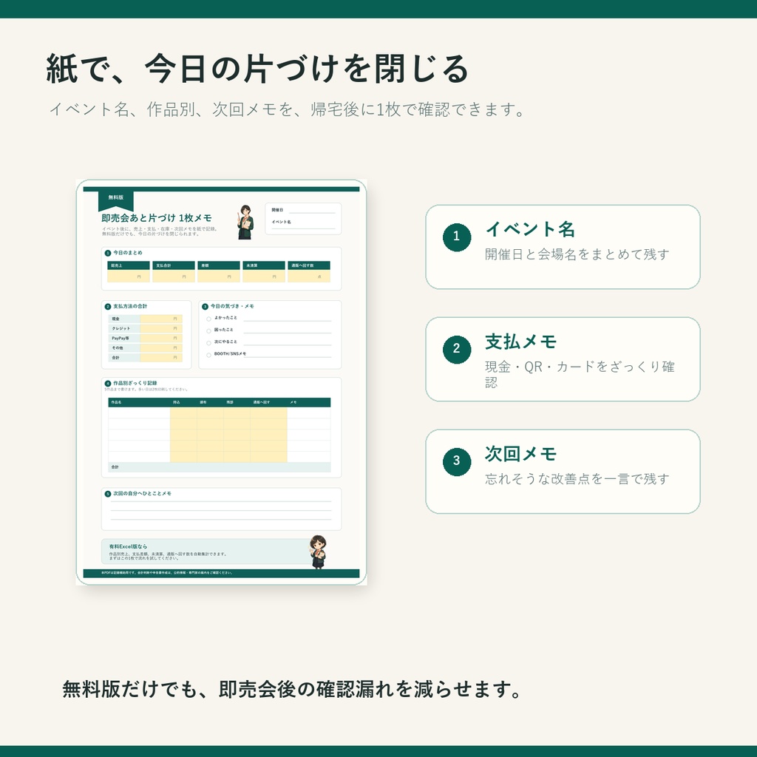This screenshot has width=757, height=757.
Task: Click the 現金 row amount cell
Action: point(161,319)
